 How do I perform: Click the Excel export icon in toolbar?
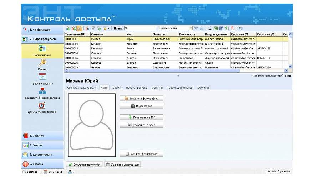216,28
